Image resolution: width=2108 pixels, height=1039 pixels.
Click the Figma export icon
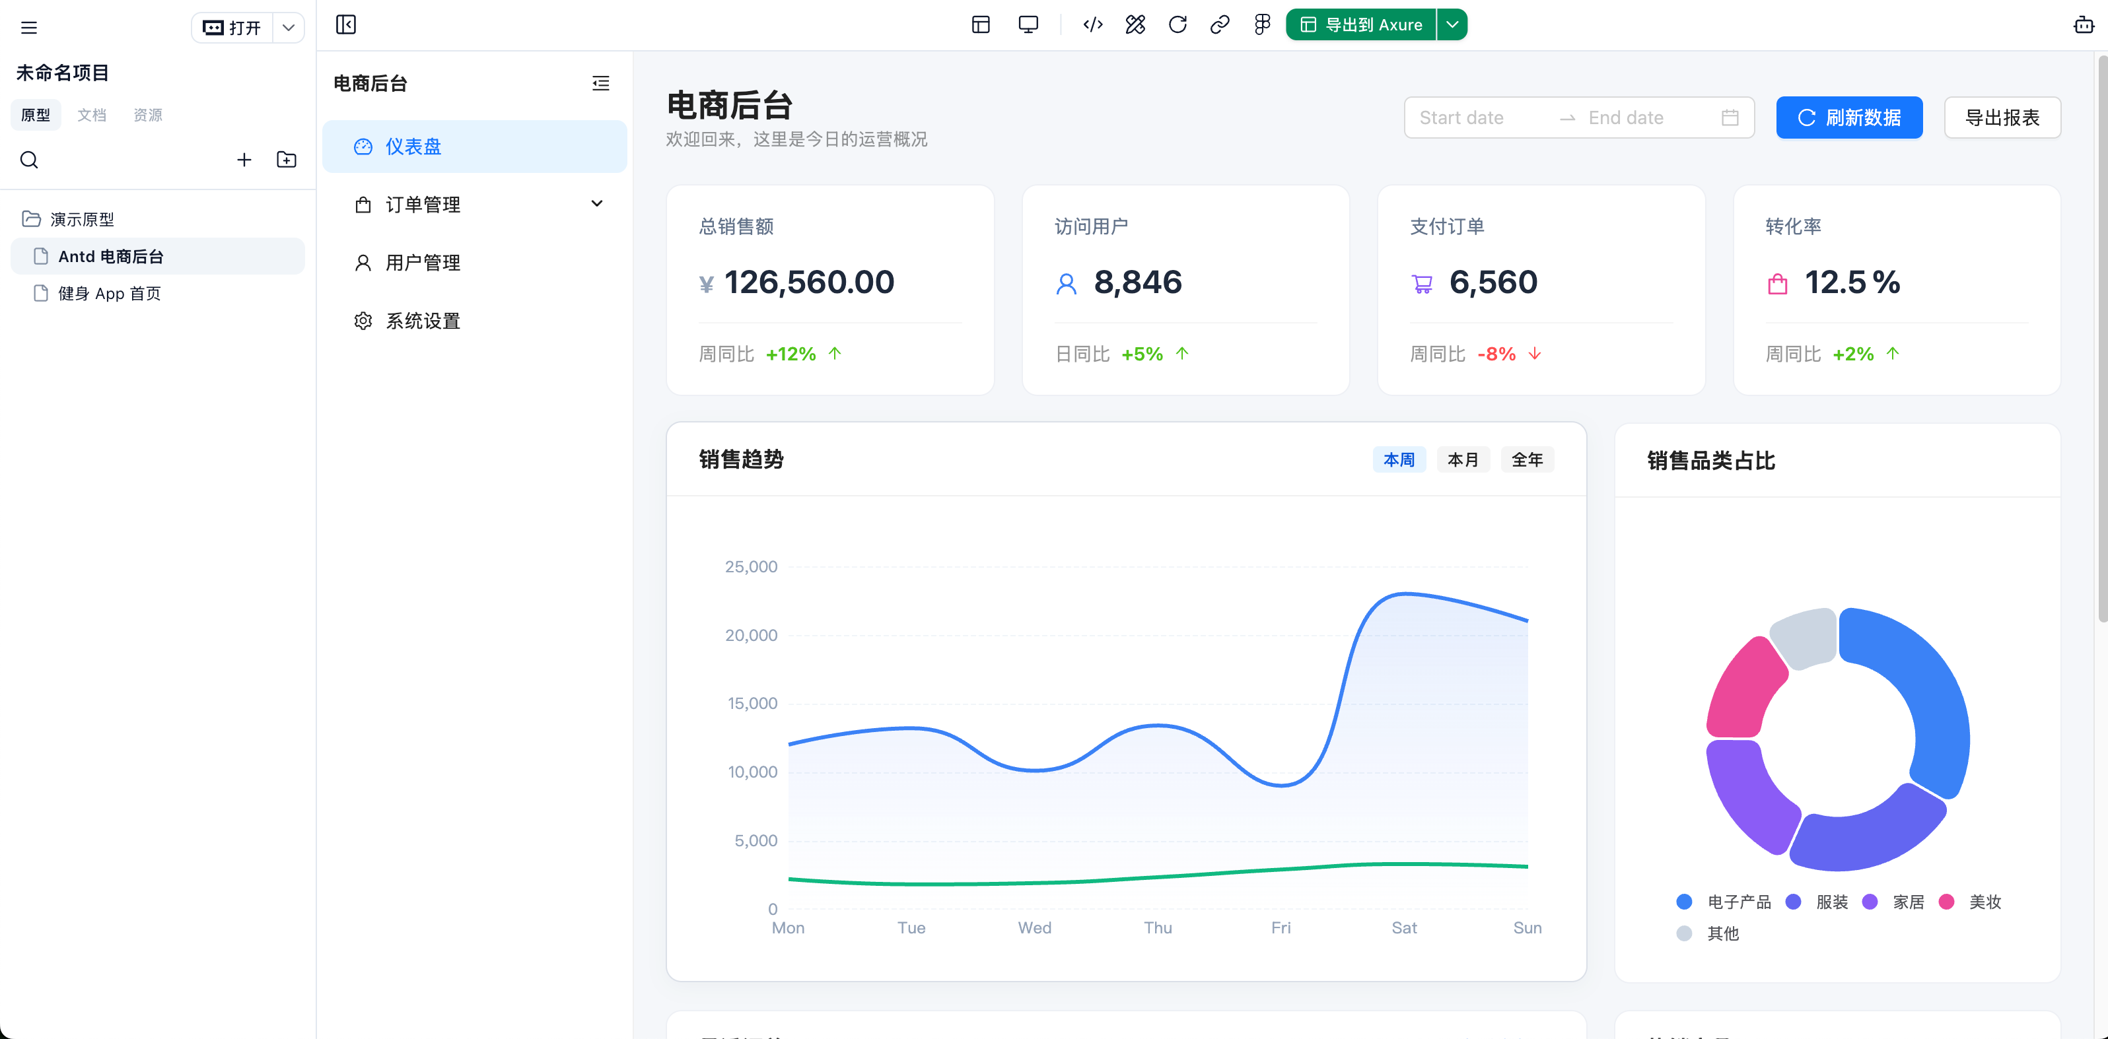[1262, 24]
